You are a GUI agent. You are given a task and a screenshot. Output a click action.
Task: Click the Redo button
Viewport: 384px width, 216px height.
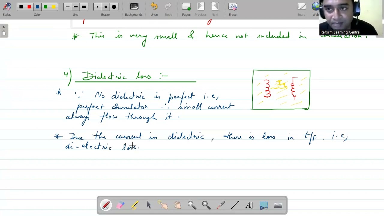click(169, 9)
